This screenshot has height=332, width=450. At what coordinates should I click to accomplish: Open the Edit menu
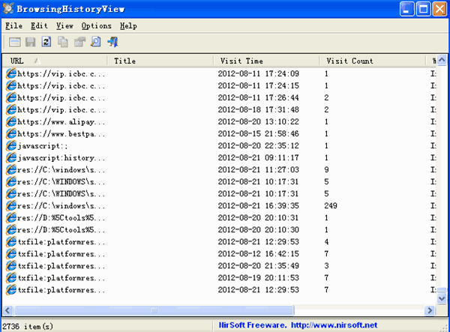click(x=39, y=25)
